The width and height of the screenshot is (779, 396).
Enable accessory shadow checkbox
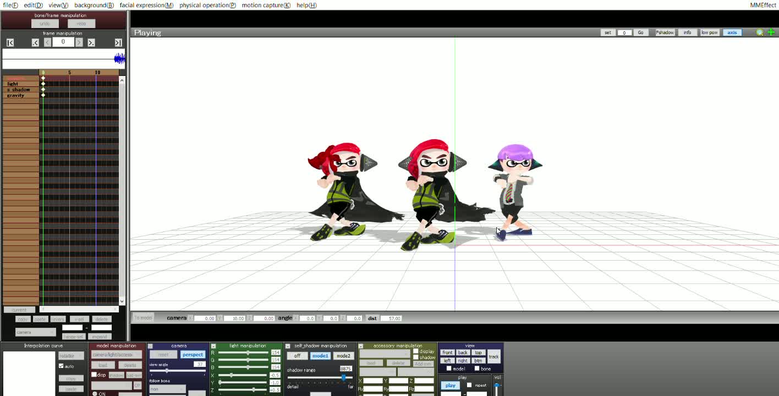(416, 358)
